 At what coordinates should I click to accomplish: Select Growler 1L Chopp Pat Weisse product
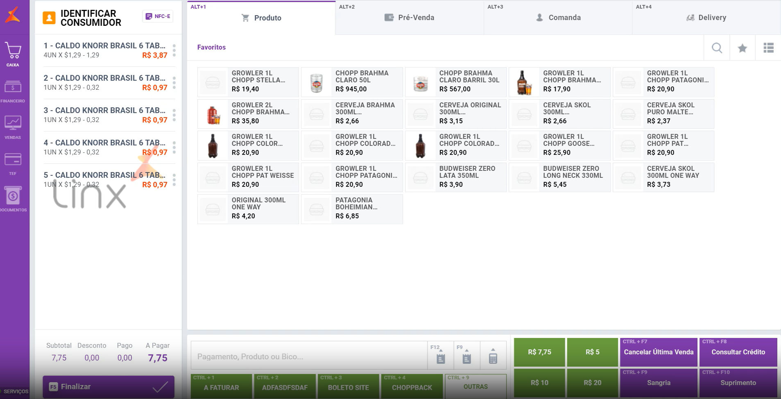pyautogui.click(x=248, y=177)
